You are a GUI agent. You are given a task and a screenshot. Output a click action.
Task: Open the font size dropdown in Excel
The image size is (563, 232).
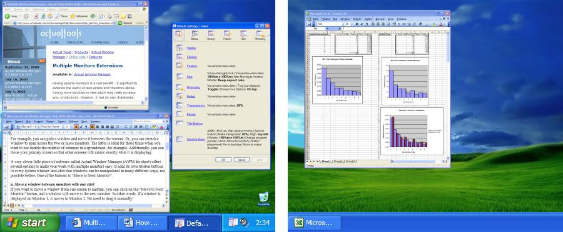(352, 24)
